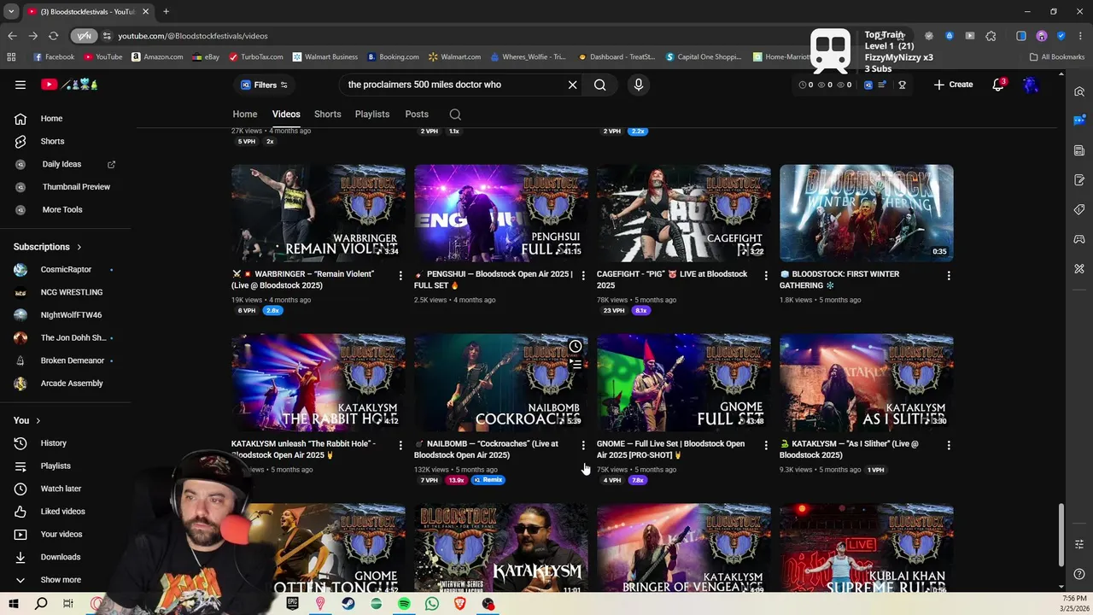This screenshot has height=615, width=1093.
Task: Open more options for Gnome Full Live Set video
Action: click(x=766, y=445)
